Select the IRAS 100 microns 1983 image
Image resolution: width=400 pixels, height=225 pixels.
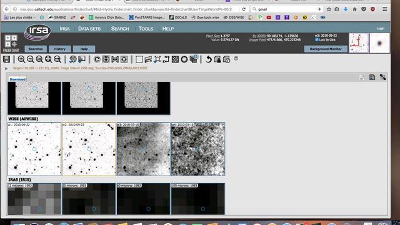[198, 199]
